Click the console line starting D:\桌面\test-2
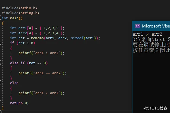 coord(151,39)
